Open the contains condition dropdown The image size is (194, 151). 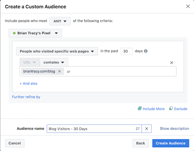54,62
